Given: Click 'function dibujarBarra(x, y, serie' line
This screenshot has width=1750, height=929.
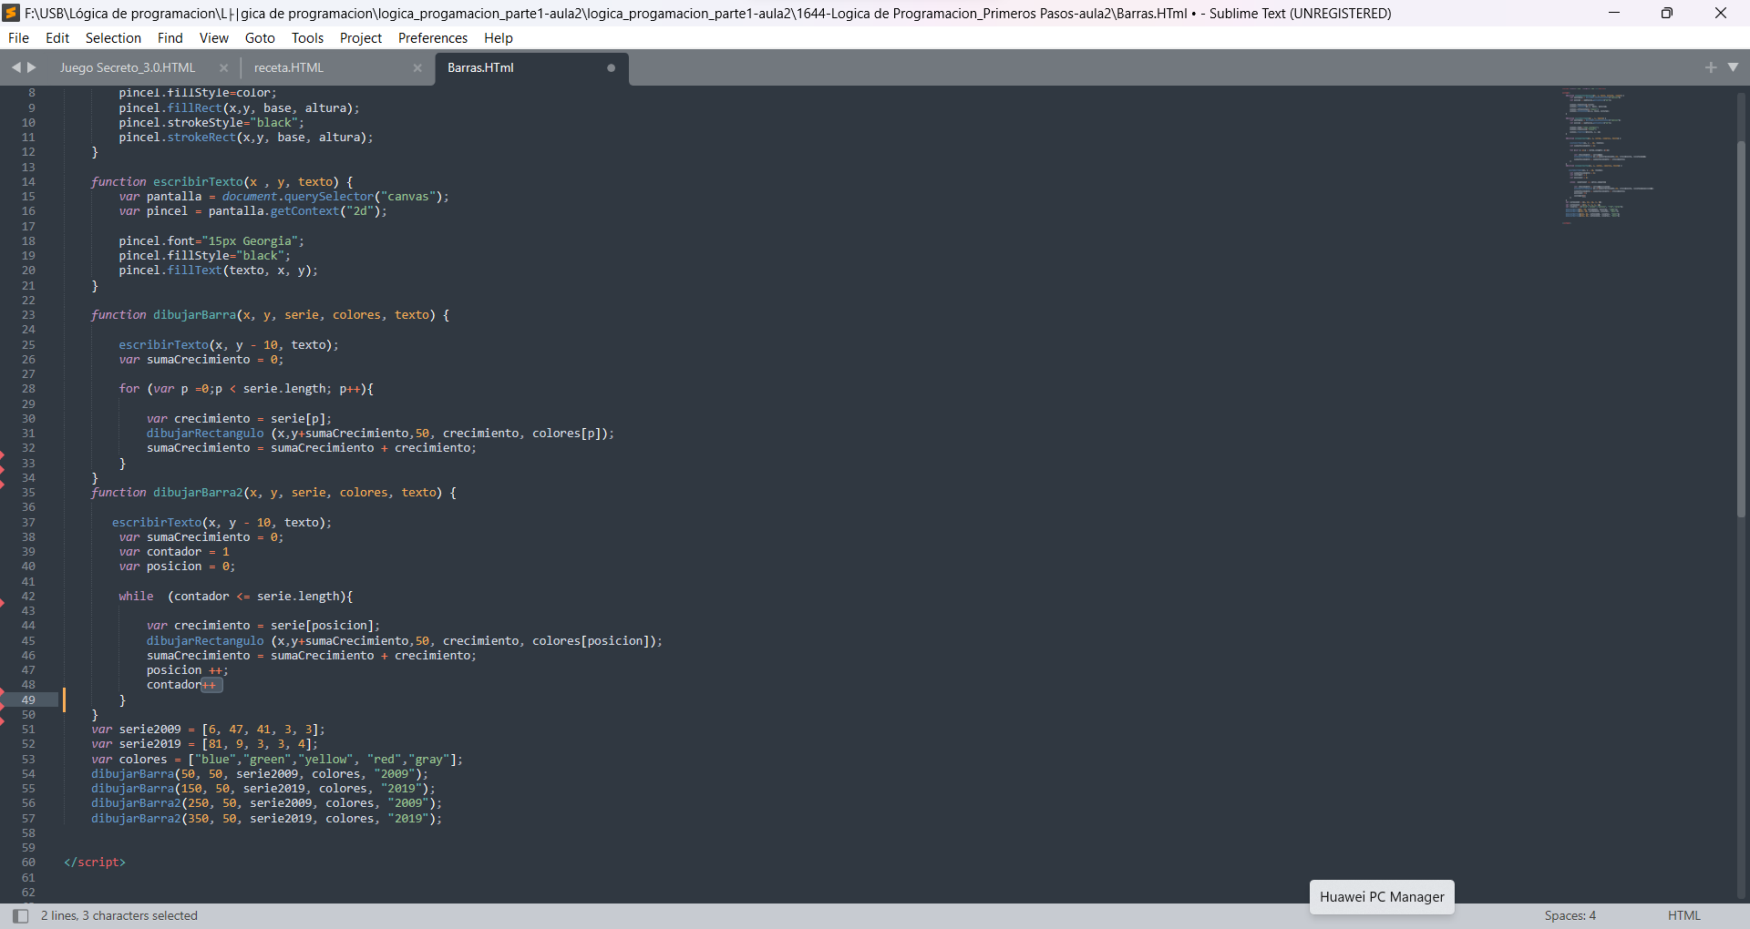Looking at the screenshot, I should point(270,315).
